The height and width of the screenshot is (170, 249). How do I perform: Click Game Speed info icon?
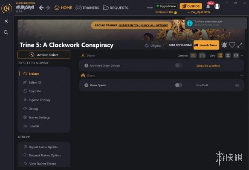(x=86, y=85)
